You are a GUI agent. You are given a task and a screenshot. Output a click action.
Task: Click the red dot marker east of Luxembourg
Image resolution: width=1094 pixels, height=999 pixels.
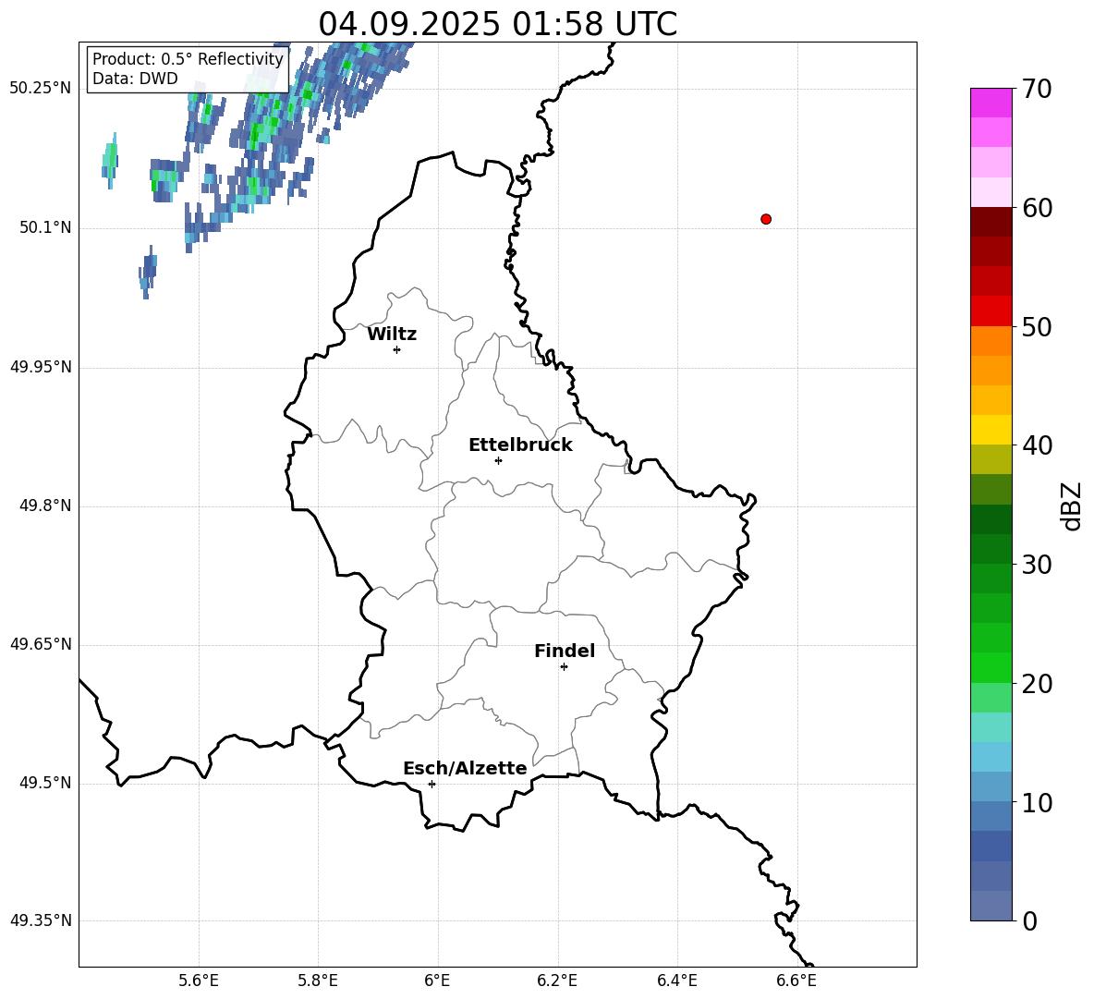click(766, 219)
